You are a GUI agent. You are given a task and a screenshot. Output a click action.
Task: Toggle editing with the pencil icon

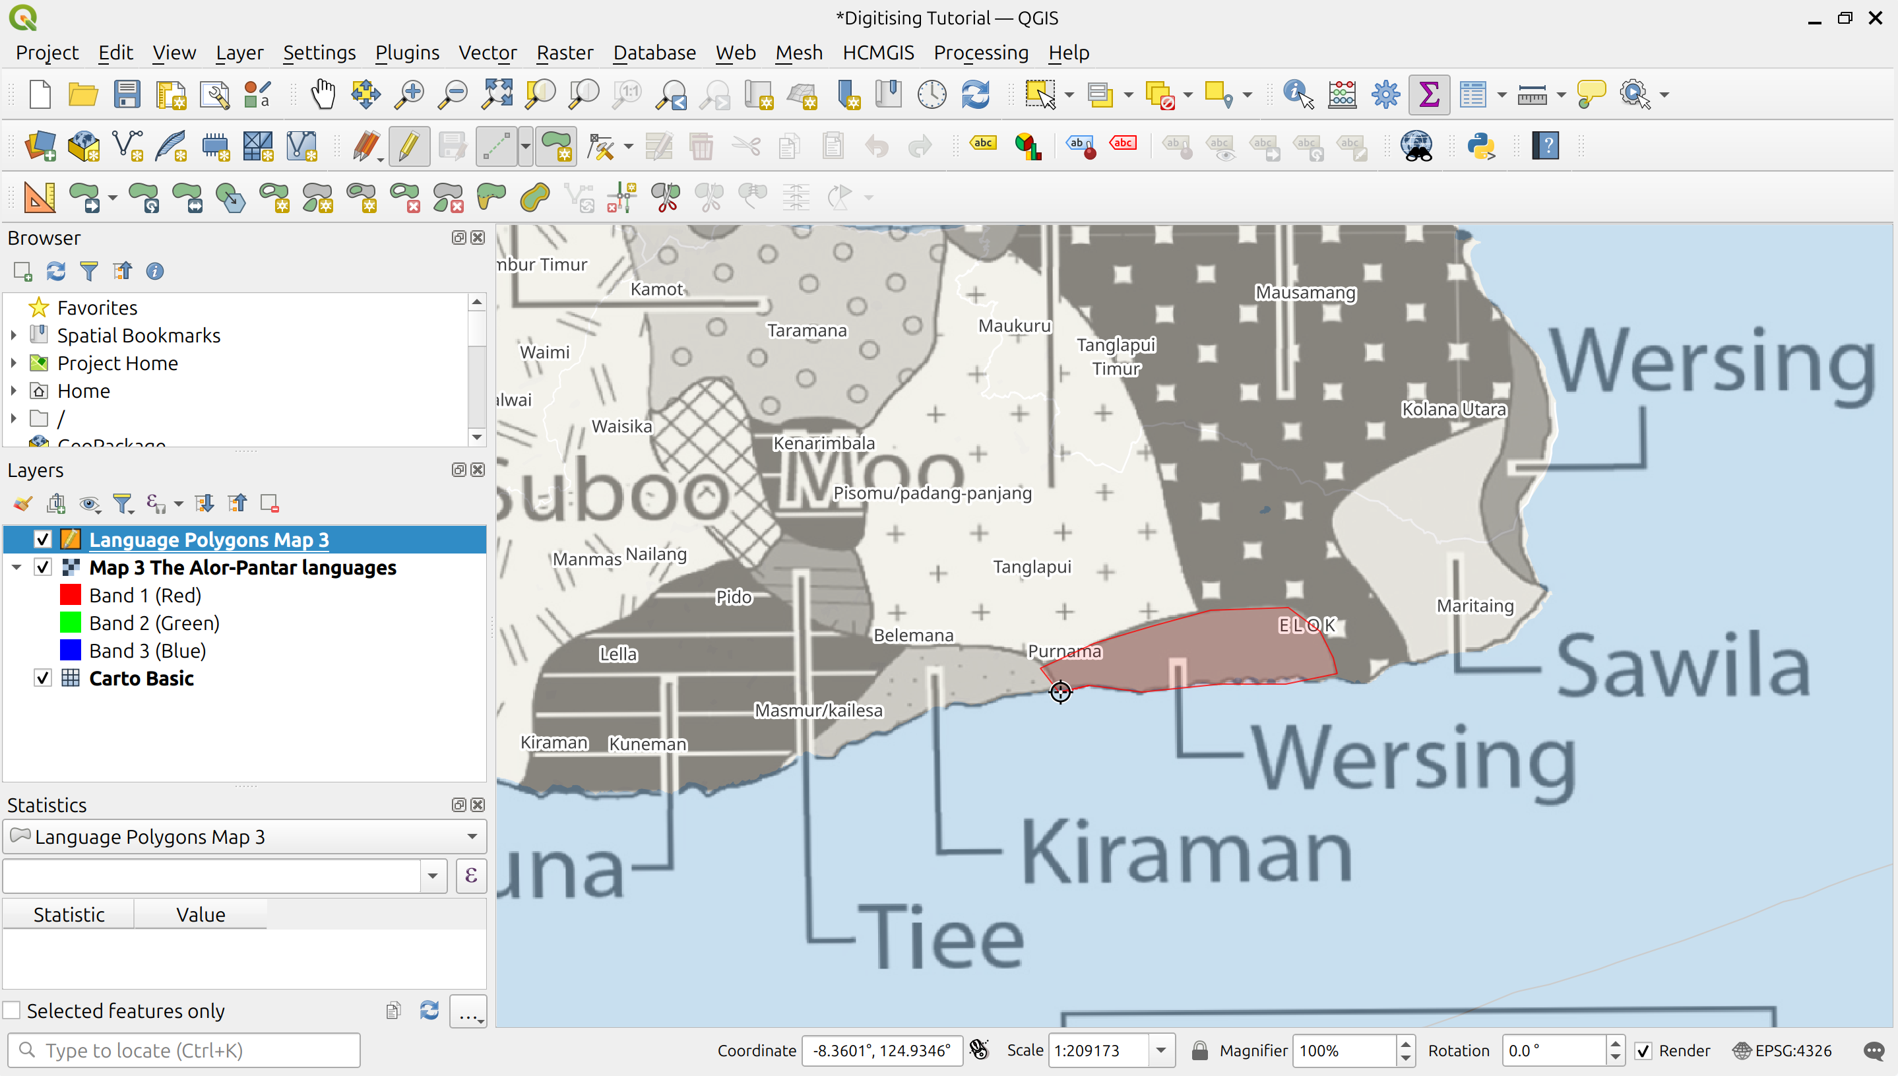(408, 146)
